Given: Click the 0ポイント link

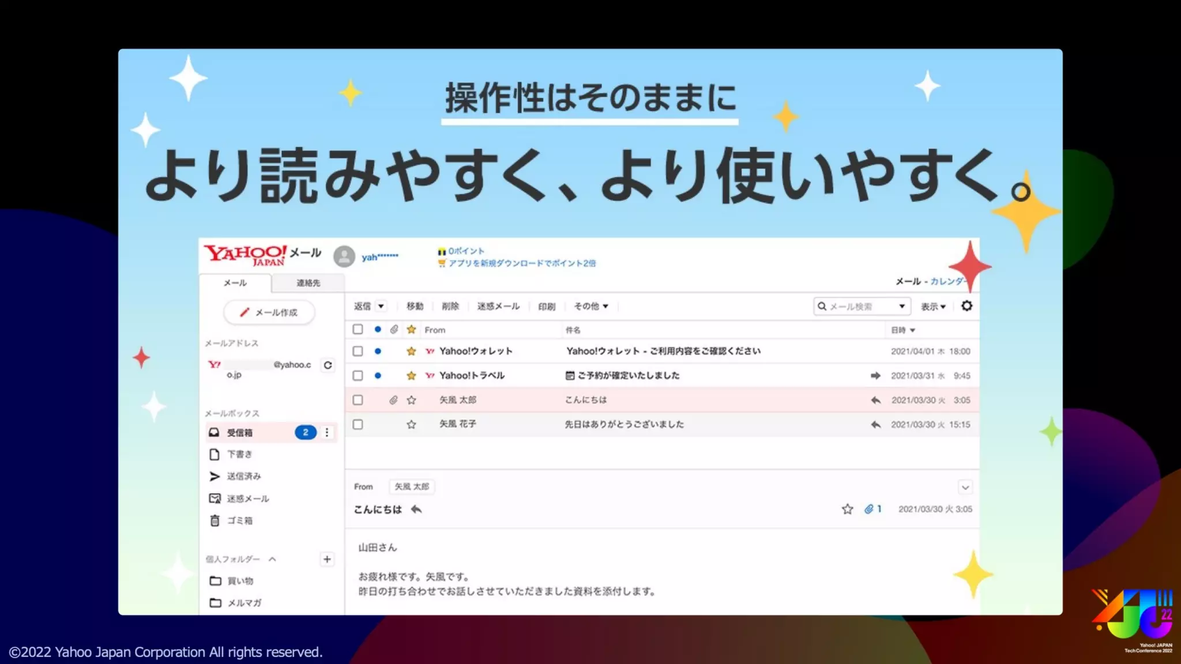Looking at the screenshot, I should tap(466, 251).
